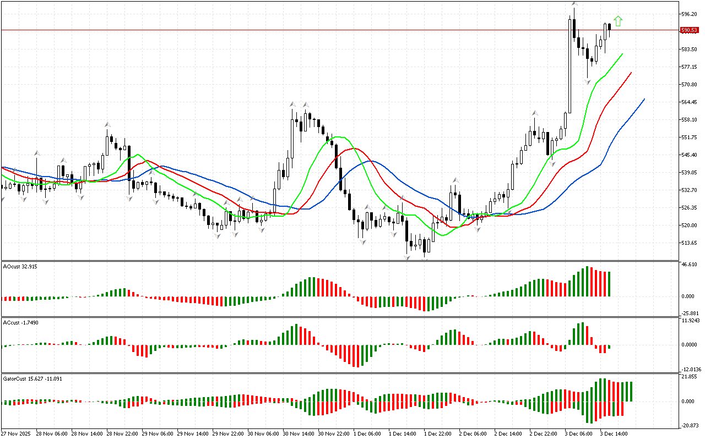Select the fractal arrow above the highest candle

pos(574,4)
